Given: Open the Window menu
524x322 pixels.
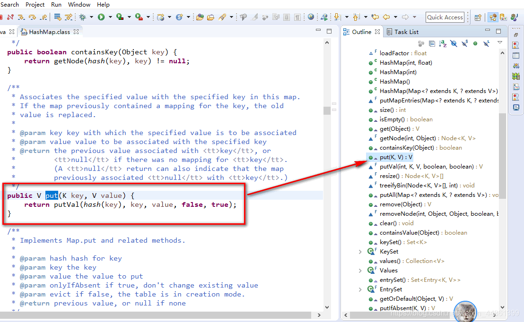Looking at the screenshot, I should pos(79,5).
